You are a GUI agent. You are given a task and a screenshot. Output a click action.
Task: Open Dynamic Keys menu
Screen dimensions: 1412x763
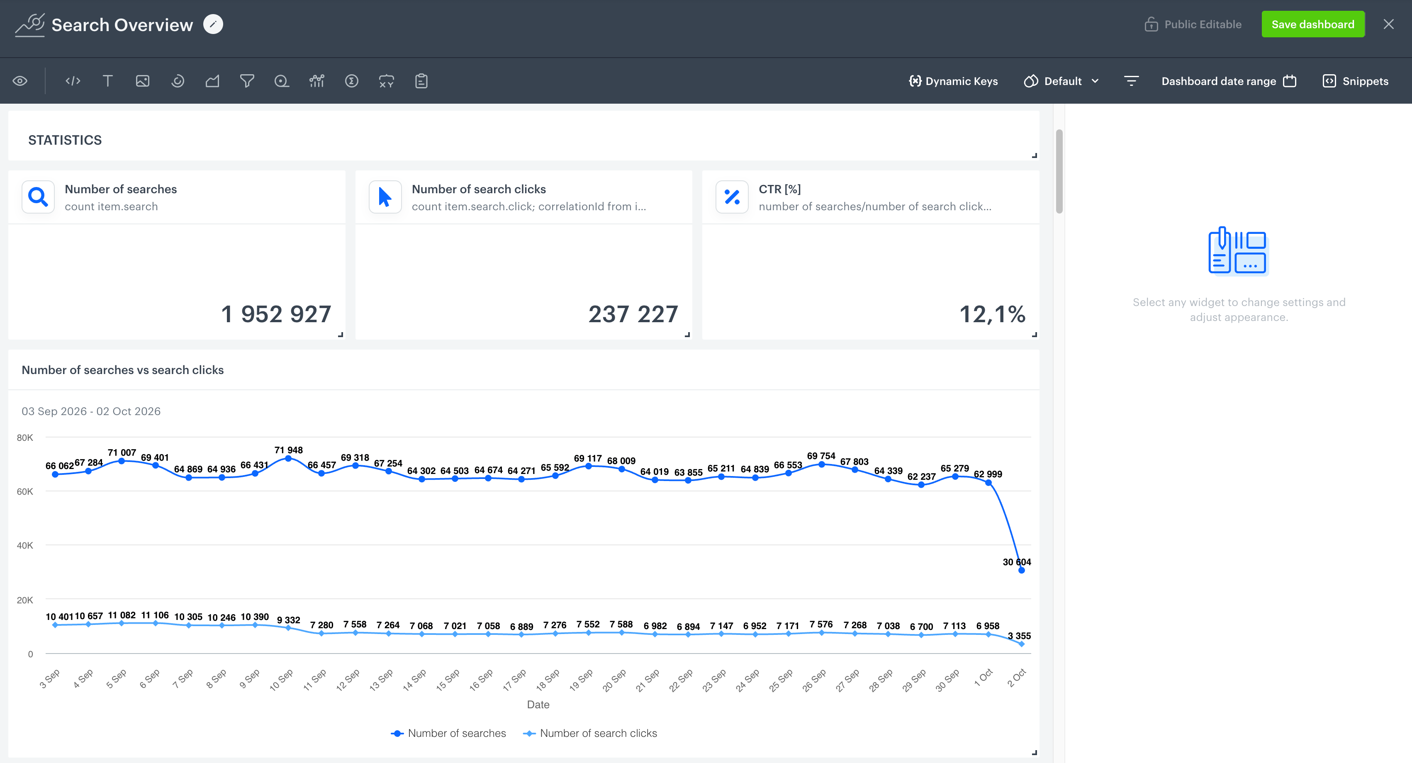pos(953,81)
